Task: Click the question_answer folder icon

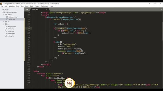Action: point(4,12)
